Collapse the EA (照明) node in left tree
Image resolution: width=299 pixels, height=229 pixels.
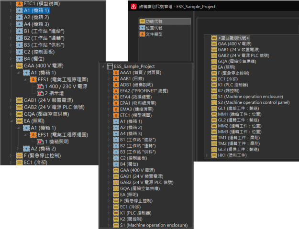[12, 121]
